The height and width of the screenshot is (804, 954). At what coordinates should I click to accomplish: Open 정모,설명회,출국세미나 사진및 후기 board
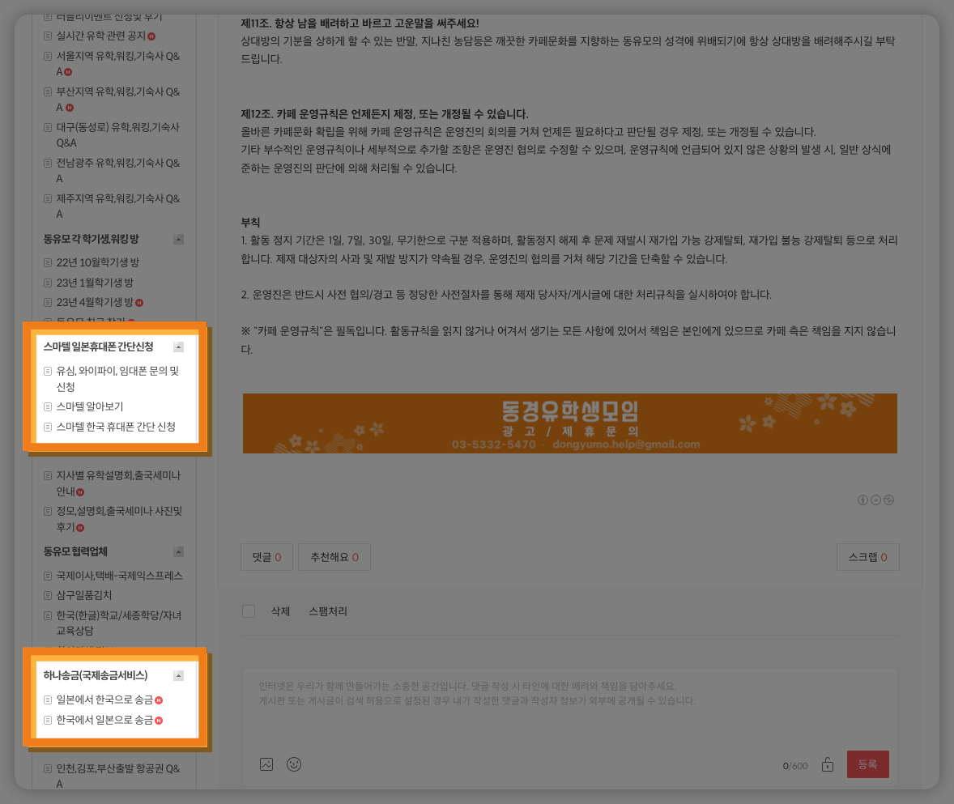119,519
